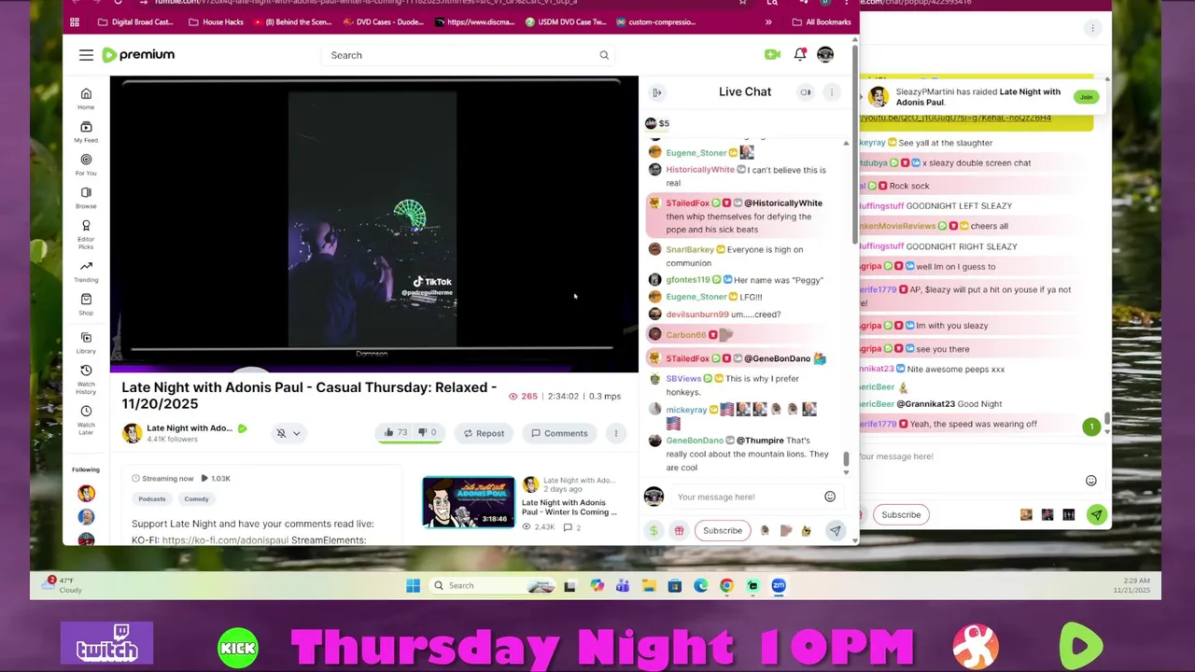Screen dimensions: 1195x672
Task: Open Library in the sidebar
Action: tap(86, 343)
